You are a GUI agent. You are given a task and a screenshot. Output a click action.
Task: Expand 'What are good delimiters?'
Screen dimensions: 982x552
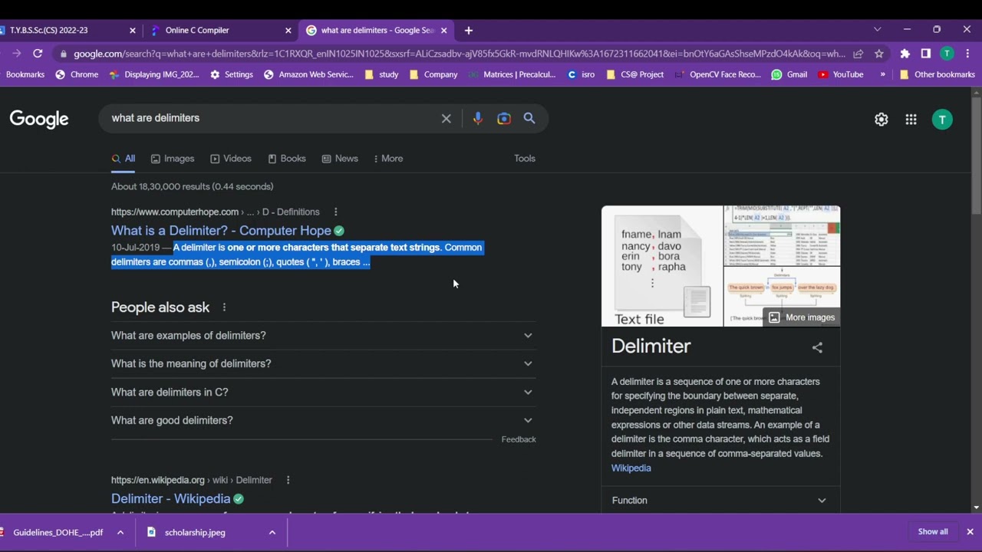(323, 420)
